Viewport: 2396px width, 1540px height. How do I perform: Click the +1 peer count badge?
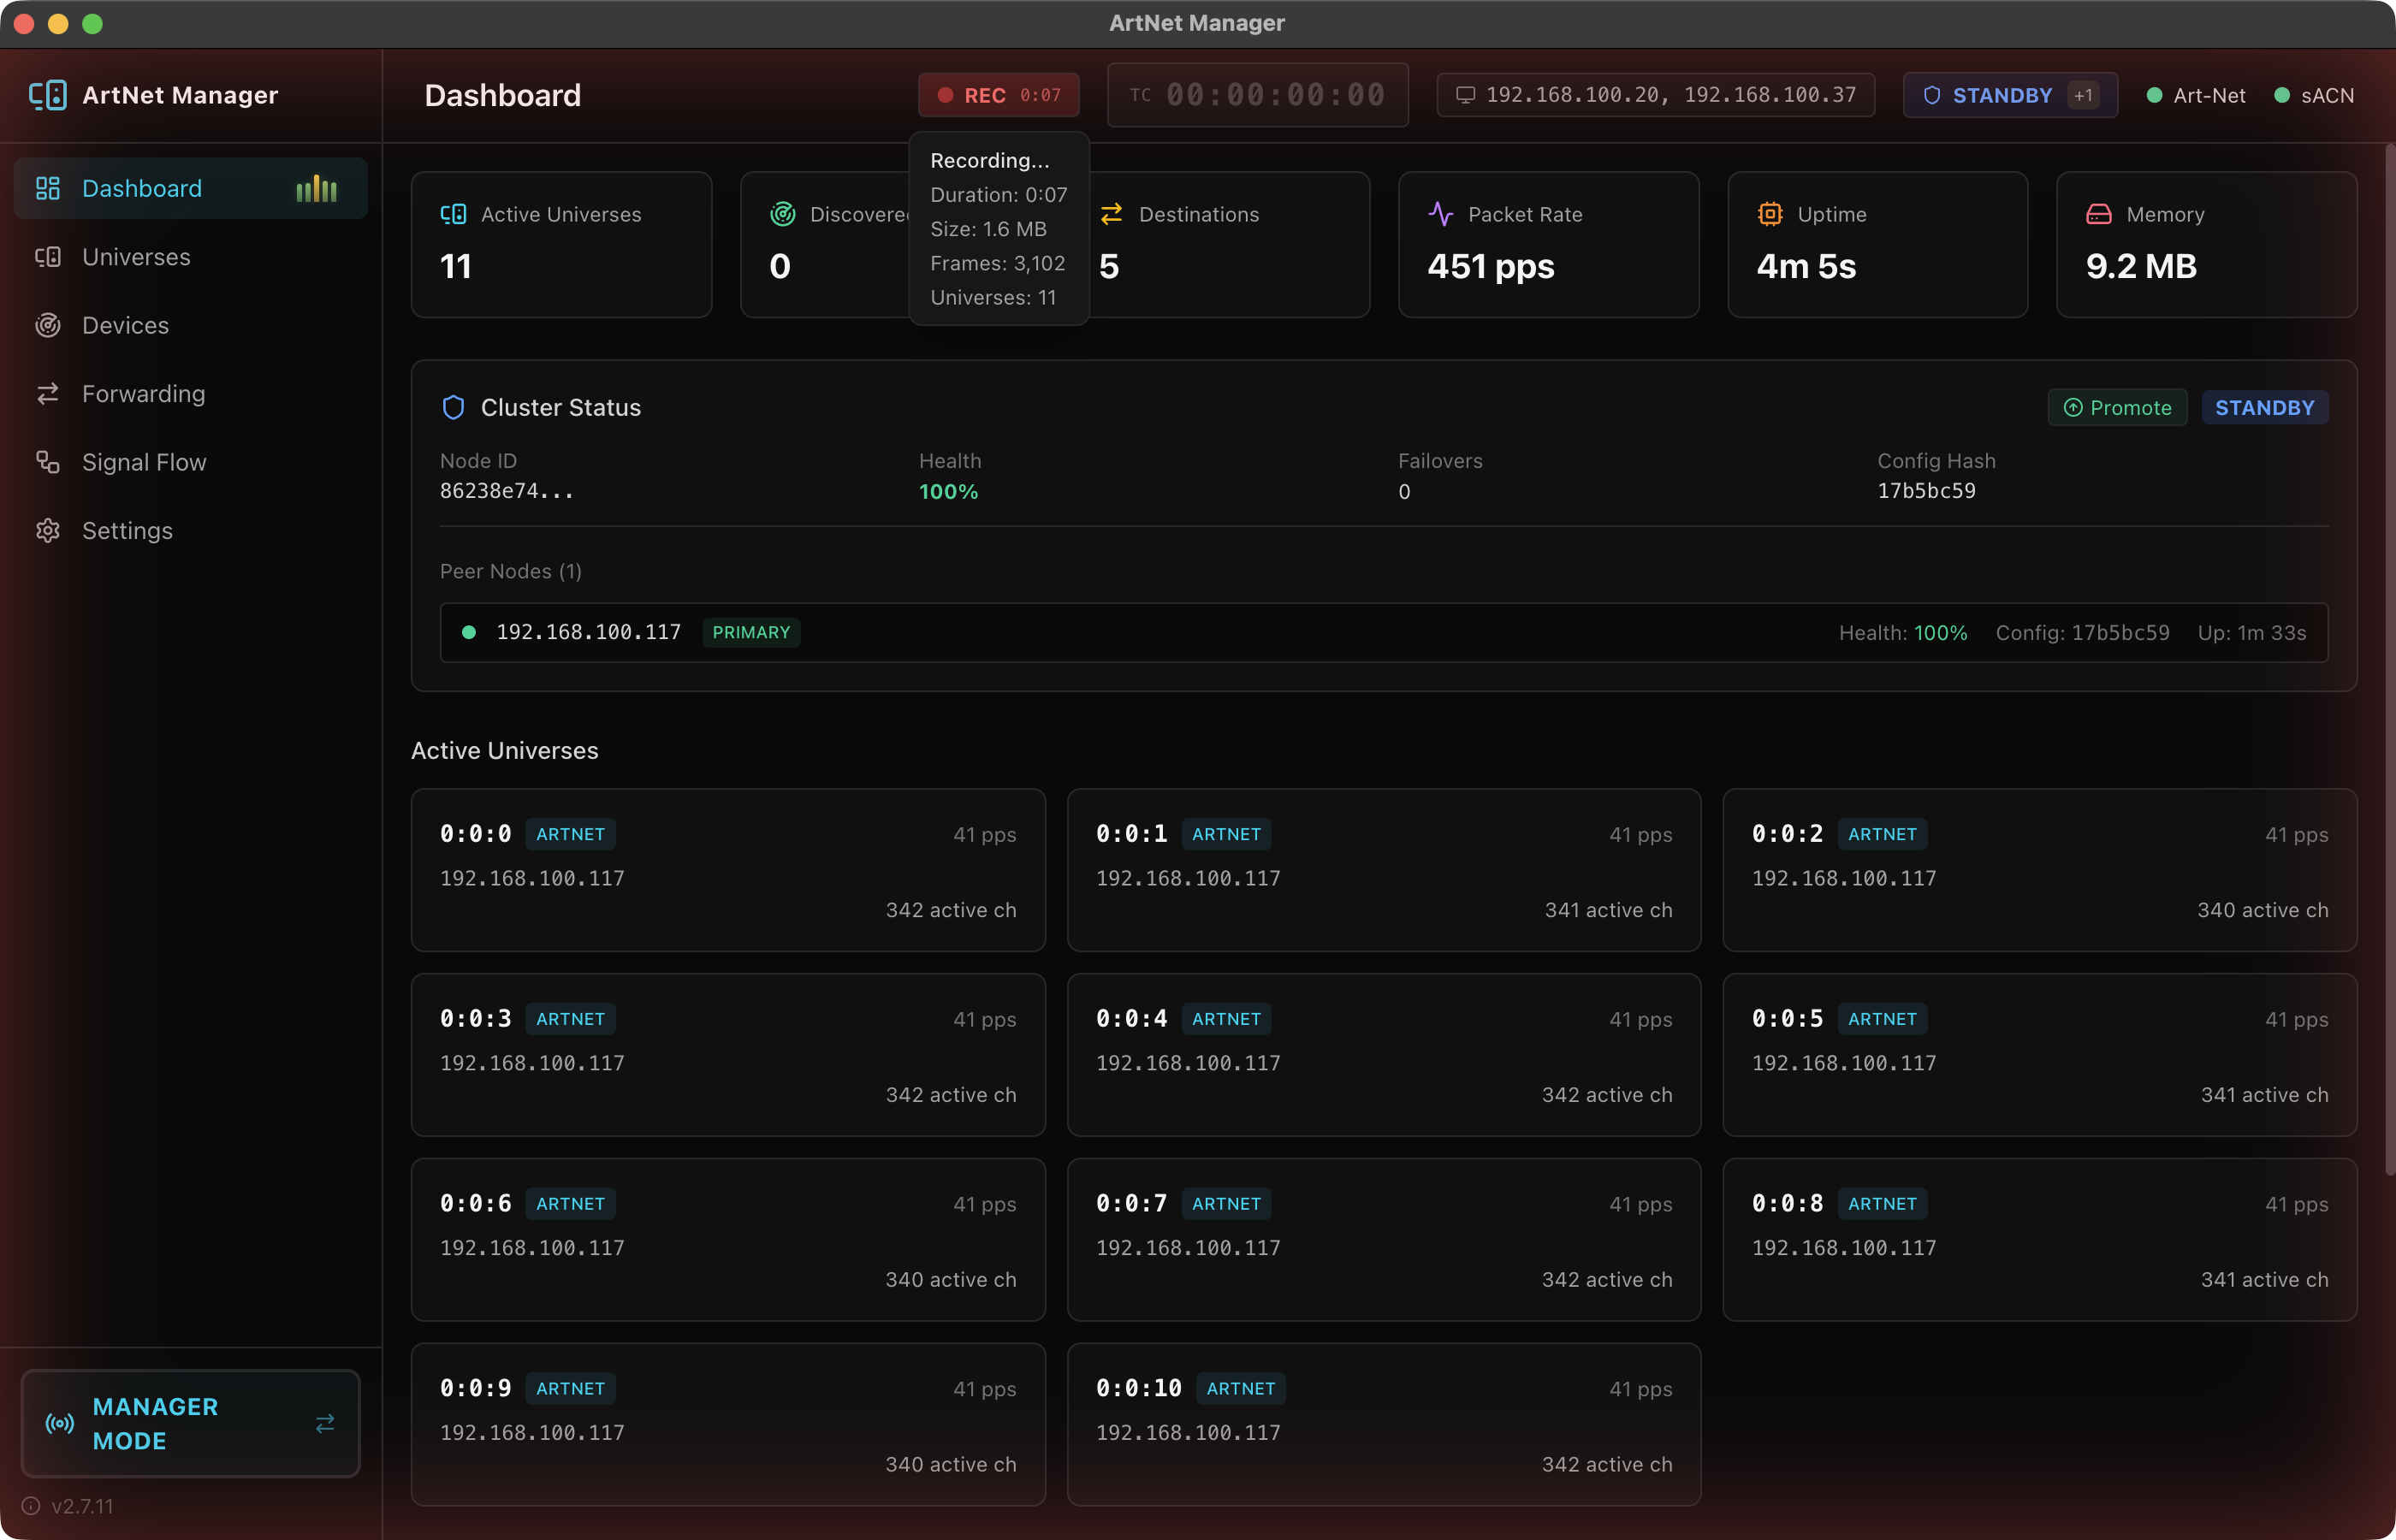(x=2084, y=95)
